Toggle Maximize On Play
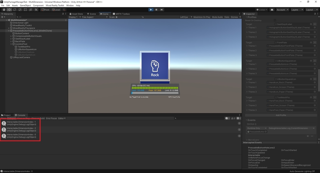This screenshot has width=320, height=173. pos(202,17)
